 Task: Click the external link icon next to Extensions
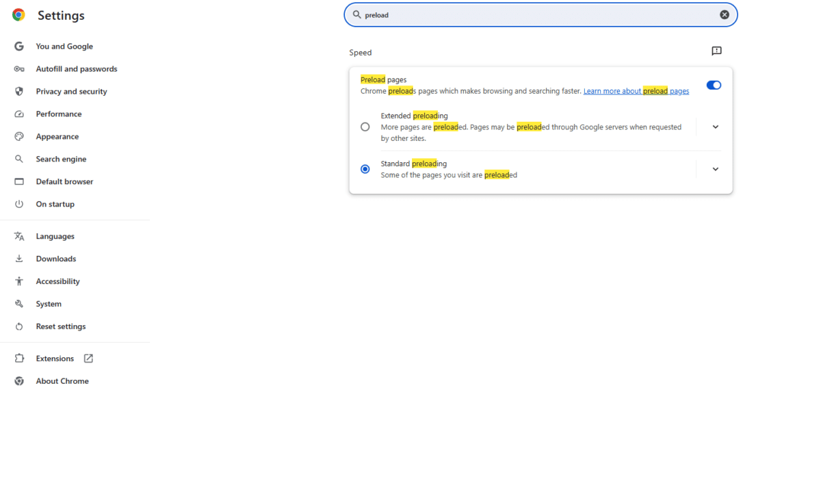pos(88,359)
